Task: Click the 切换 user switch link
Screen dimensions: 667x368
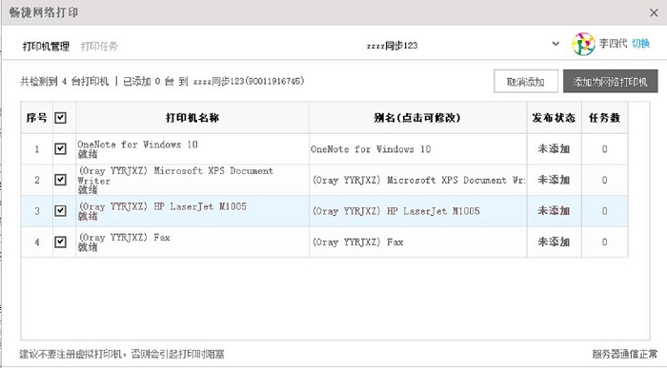Action: [640, 44]
